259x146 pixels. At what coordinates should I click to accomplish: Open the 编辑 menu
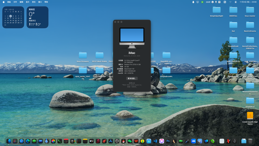21,2
